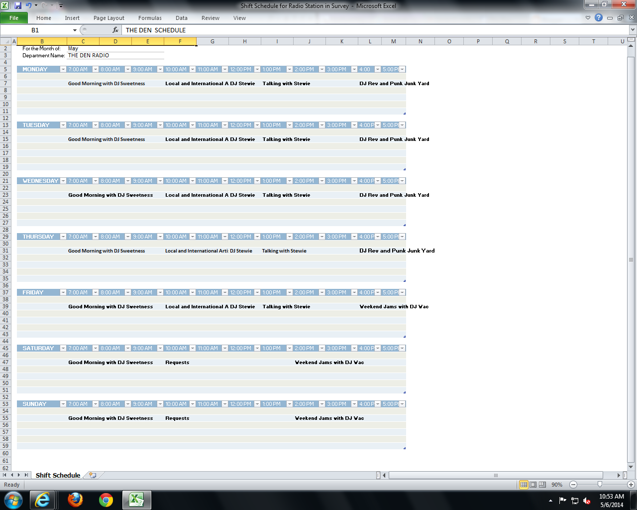Open the Page Layout tab
Image resolution: width=637 pixels, height=510 pixels.
[x=109, y=18]
